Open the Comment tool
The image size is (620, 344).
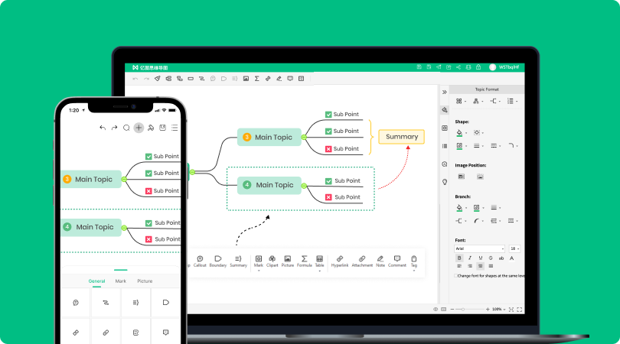pos(396,259)
